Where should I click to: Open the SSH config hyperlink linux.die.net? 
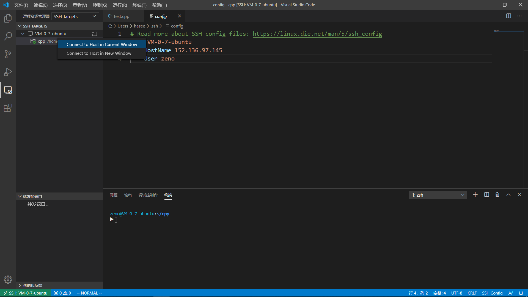coord(318,34)
